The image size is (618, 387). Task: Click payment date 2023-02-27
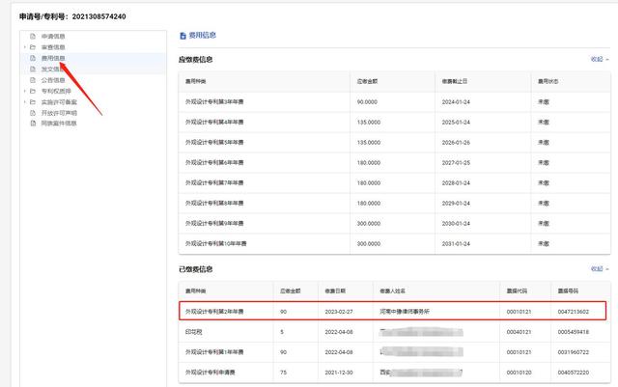pyautogui.click(x=339, y=312)
